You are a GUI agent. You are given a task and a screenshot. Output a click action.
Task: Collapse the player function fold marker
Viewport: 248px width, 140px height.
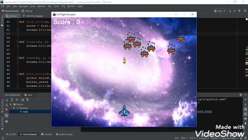point(18,42)
